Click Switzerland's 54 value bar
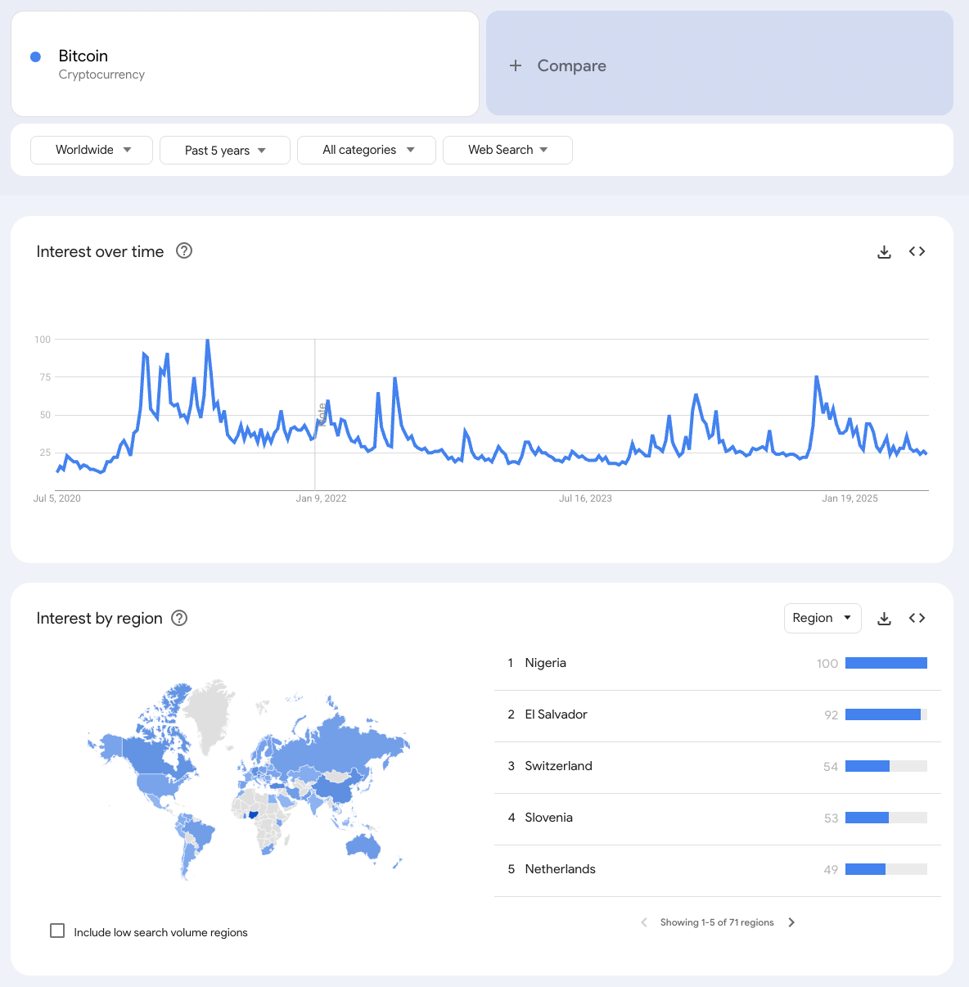Viewport: 969px width, 987px height. pos(886,766)
